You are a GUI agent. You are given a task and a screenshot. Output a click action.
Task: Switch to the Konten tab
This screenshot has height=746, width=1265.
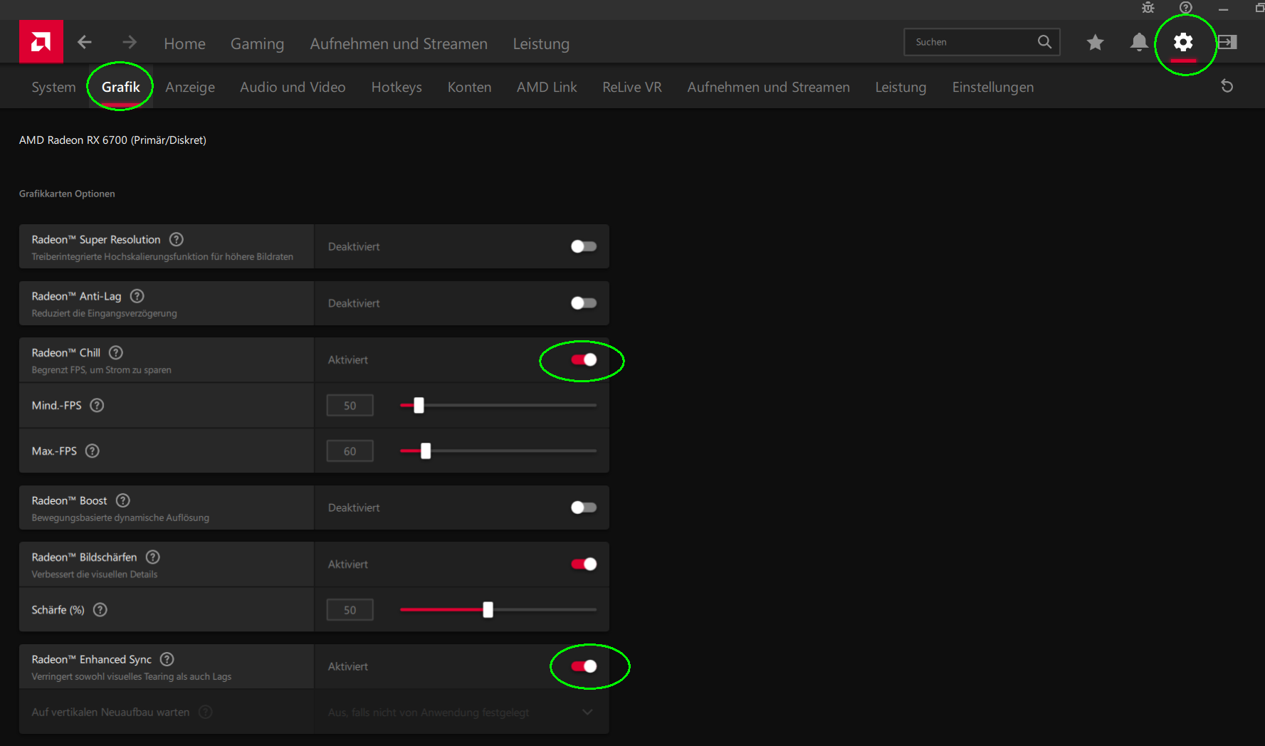pyautogui.click(x=469, y=87)
